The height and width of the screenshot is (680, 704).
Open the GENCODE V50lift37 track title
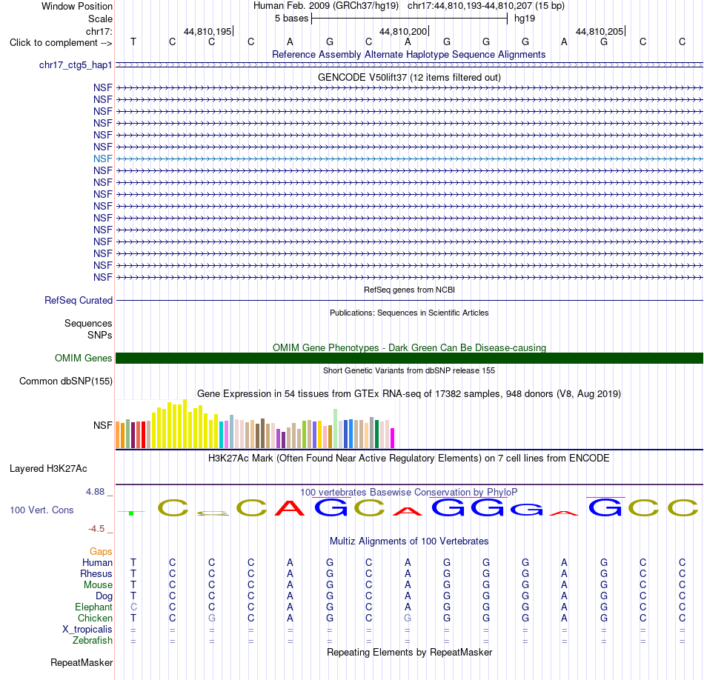(409, 77)
